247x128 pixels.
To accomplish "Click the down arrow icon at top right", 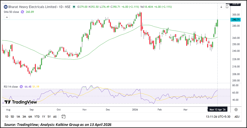I will [221, 7].
